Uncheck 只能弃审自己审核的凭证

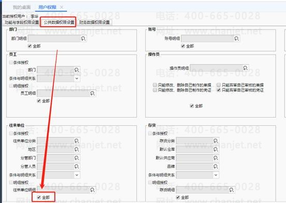click(x=219, y=90)
